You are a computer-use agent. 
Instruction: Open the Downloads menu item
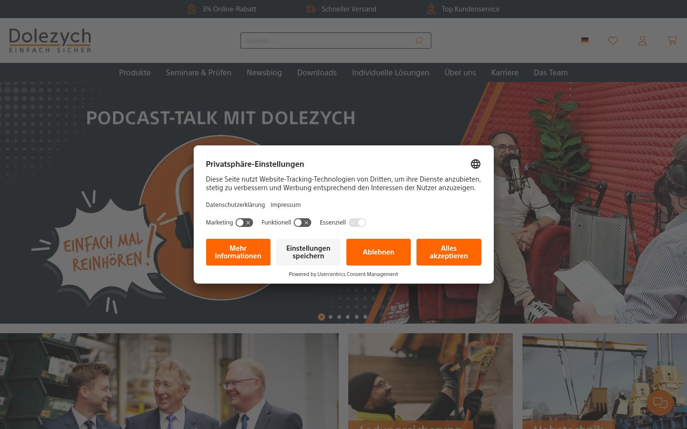(x=317, y=72)
